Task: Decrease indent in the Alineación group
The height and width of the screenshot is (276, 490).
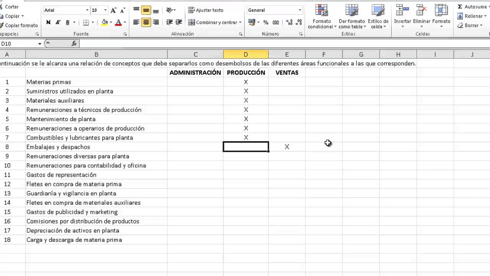Action: coord(170,23)
